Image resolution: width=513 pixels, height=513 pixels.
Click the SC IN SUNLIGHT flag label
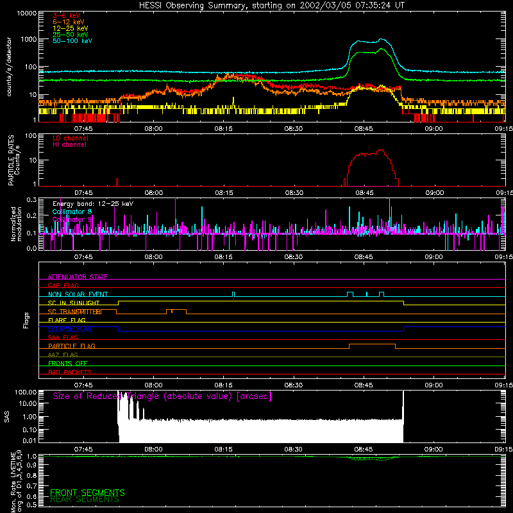click(x=74, y=303)
